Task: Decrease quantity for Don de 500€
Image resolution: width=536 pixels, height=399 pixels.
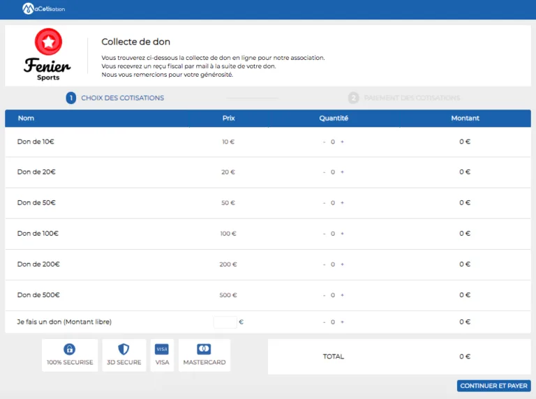Action: tap(324, 295)
